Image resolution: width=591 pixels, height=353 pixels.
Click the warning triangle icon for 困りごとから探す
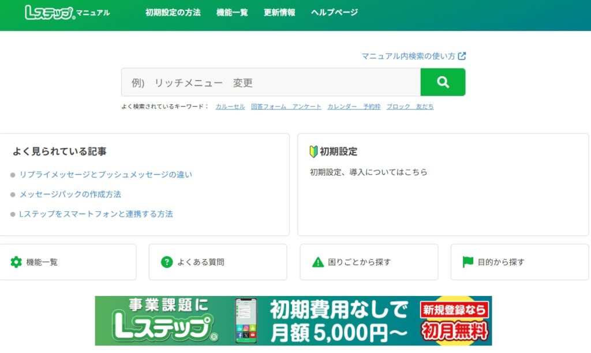[x=318, y=262]
